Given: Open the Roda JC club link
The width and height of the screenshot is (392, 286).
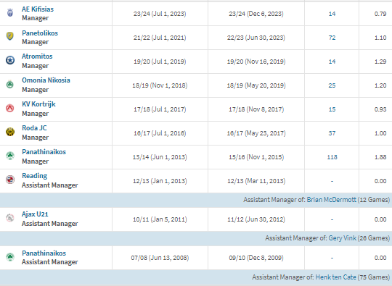Looking at the screenshot, I should pos(34,128).
